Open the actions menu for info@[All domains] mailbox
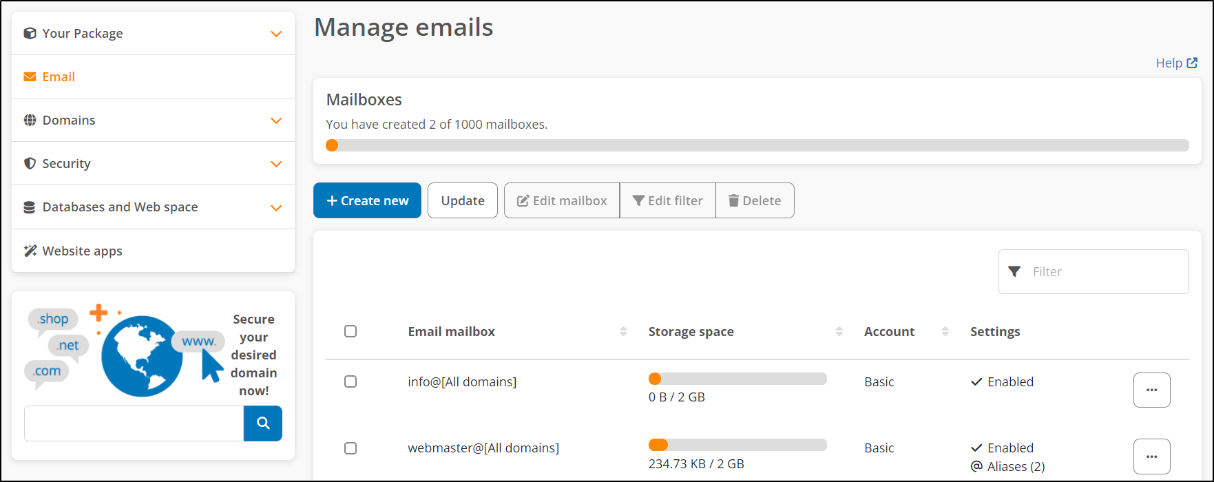Viewport: 1214px width, 482px height. 1151,390
